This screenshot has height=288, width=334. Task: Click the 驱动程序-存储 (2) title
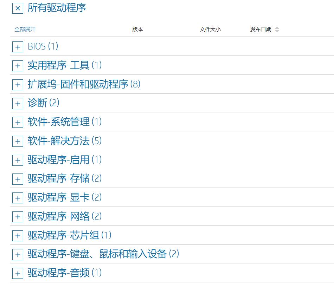(65, 178)
